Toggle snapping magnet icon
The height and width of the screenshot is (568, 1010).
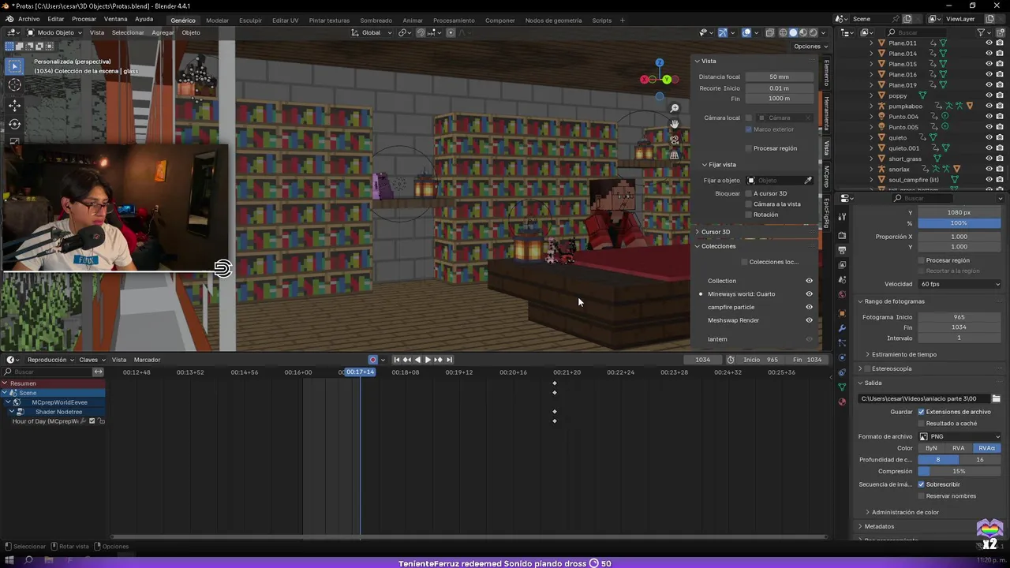click(421, 32)
